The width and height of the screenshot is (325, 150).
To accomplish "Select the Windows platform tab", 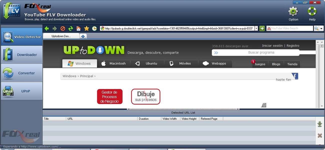I will click(79, 63).
